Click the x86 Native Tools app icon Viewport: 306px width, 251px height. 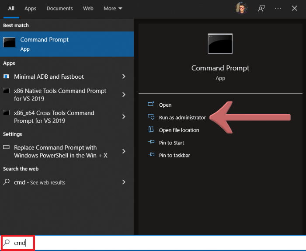6,91
